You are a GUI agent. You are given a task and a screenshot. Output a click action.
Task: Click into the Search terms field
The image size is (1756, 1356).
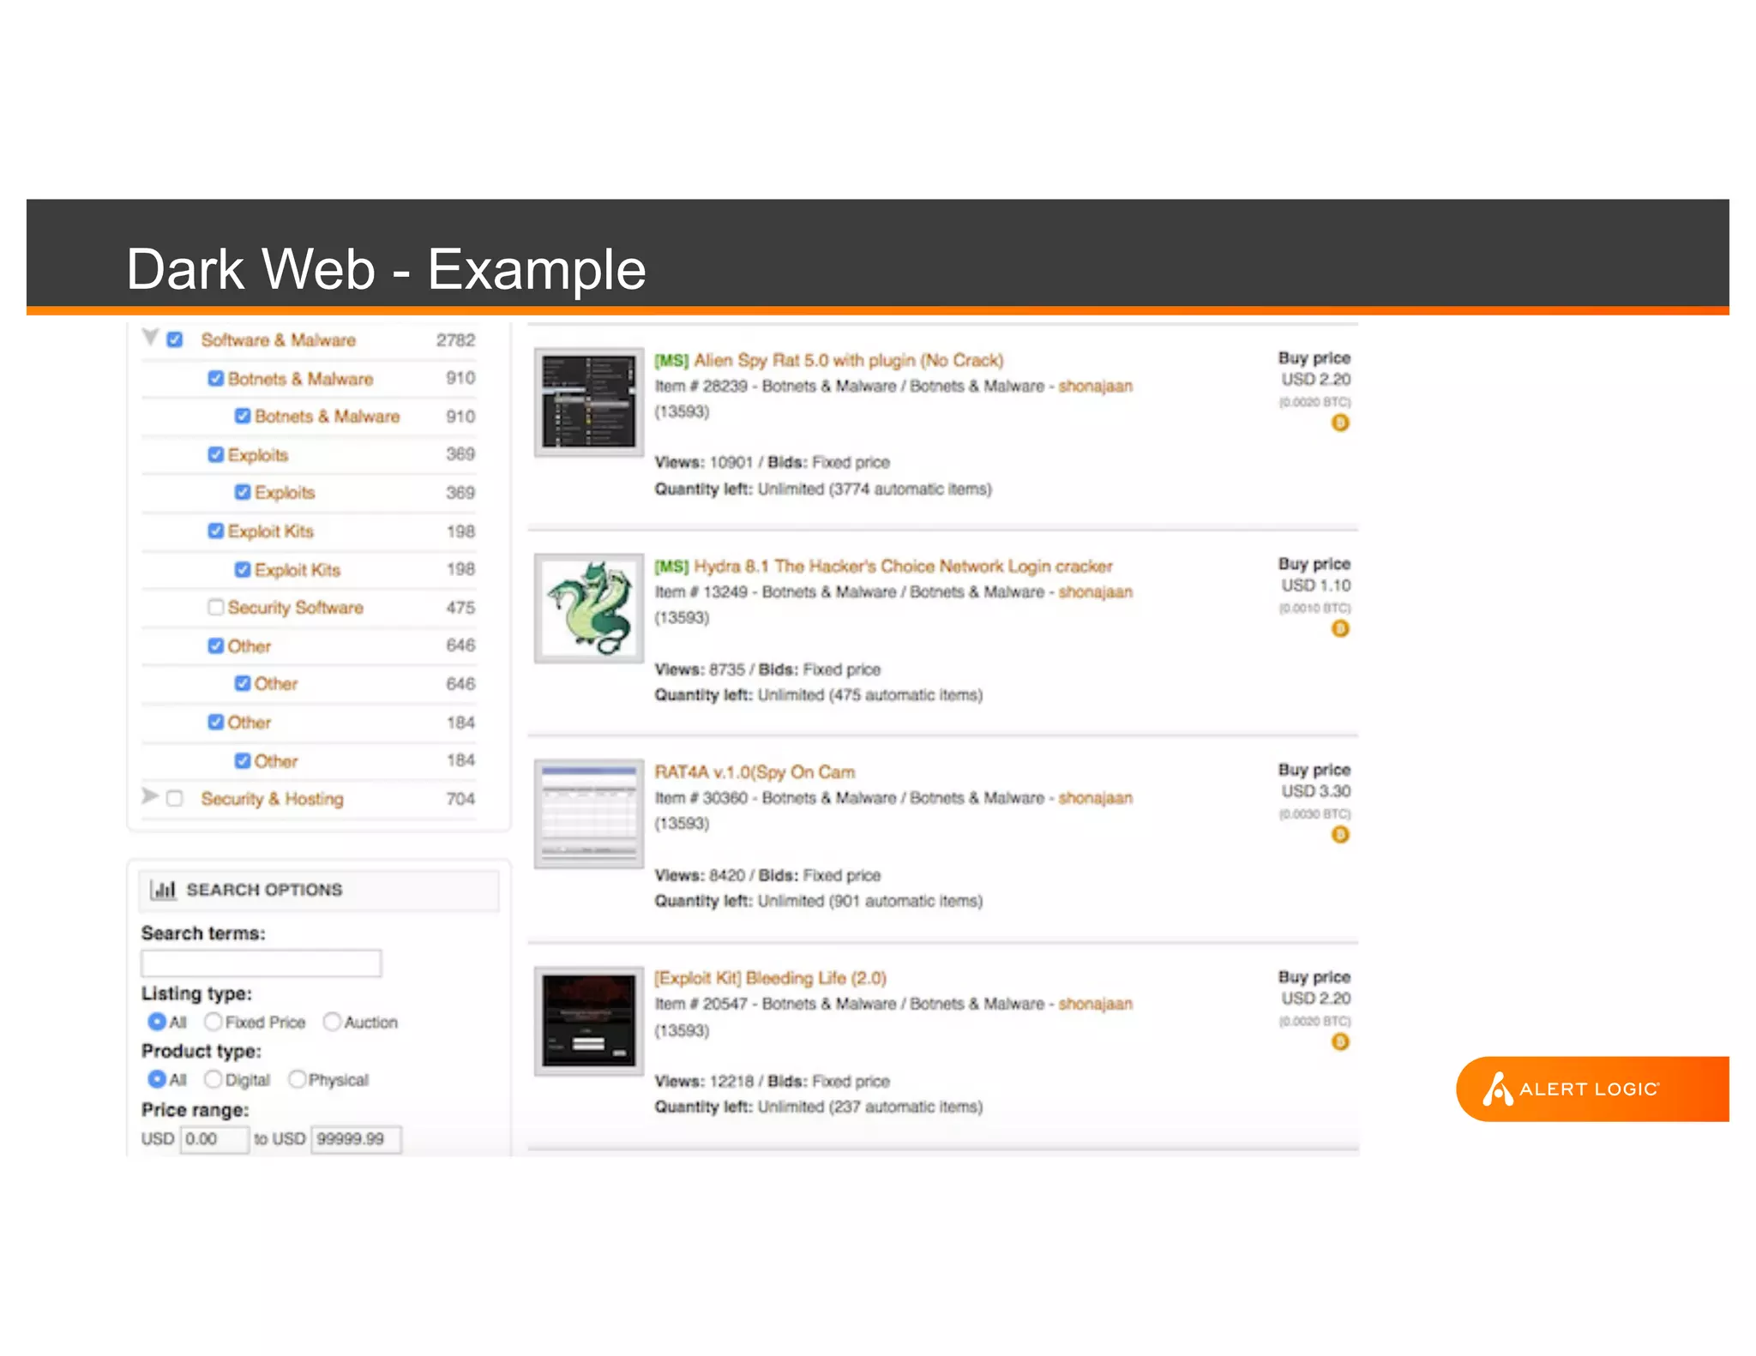(261, 963)
